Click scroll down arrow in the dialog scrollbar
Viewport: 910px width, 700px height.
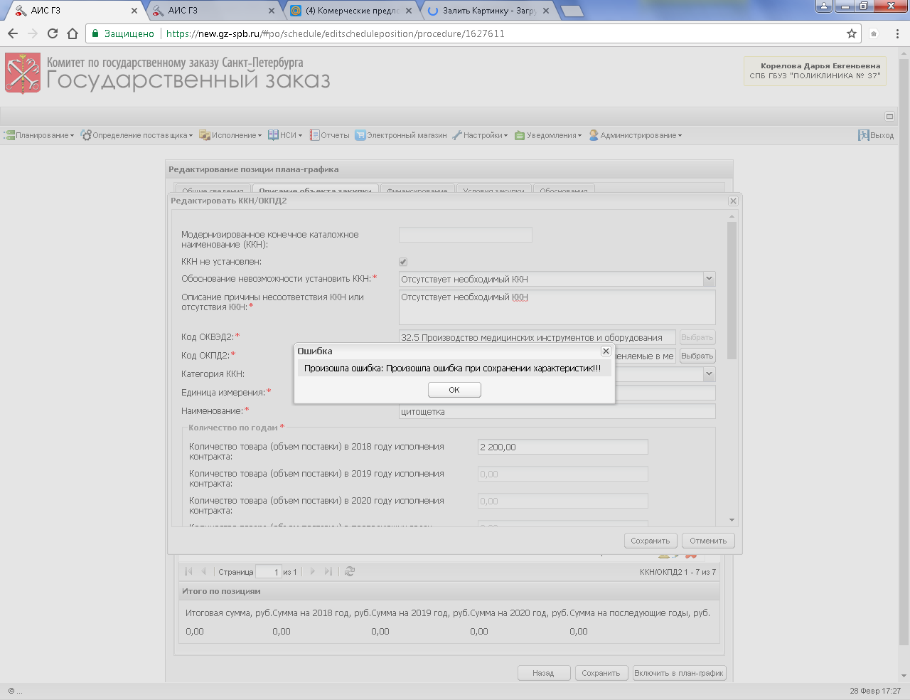732,521
